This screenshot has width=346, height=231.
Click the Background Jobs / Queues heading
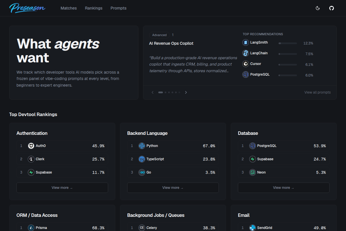(x=156, y=215)
